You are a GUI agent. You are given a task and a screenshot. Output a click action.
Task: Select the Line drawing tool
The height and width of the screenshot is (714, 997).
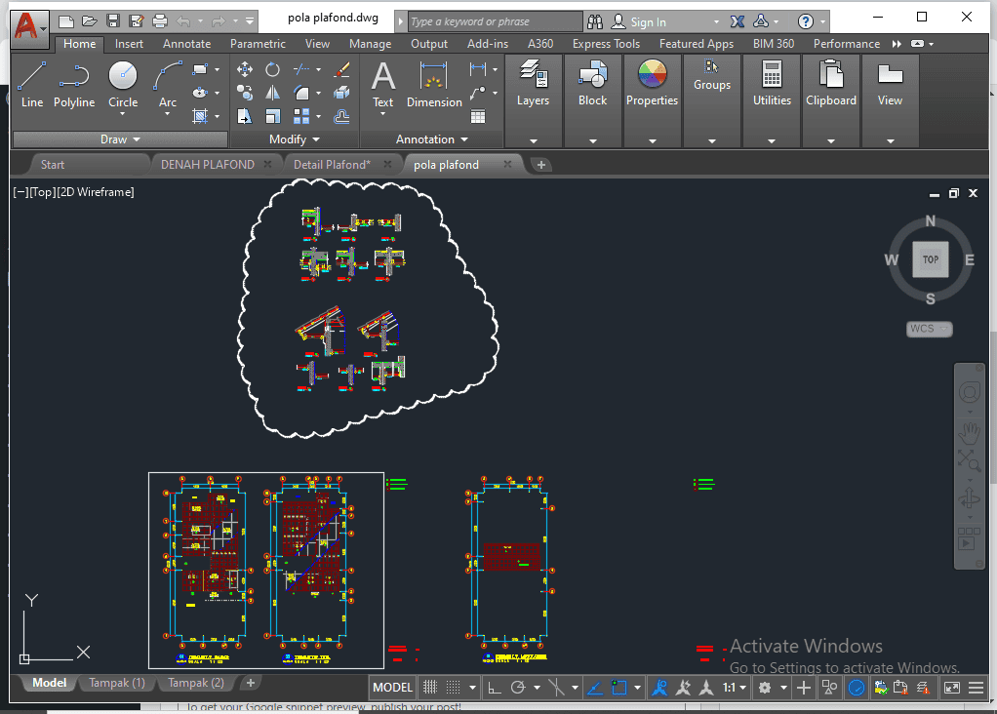pyautogui.click(x=31, y=84)
